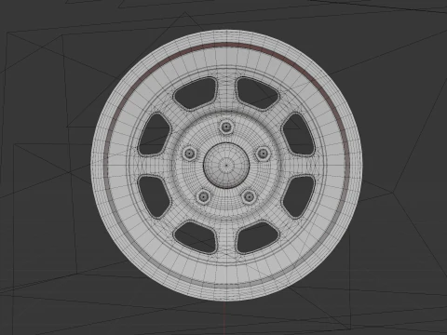Click the right-side lower spoke window opening

pyautogui.click(x=299, y=196)
